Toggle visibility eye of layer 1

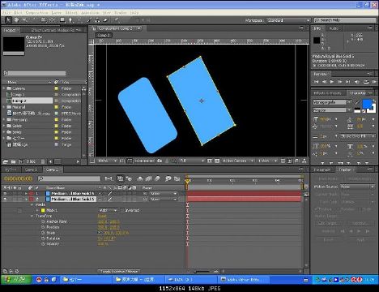click(x=5, y=193)
